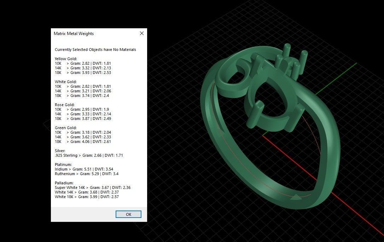Image resolution: width=384 pixels, height=242 pixels.
Task: Click Yellow Gold 10K Gram 2.82 row
Action: [83, 63]
